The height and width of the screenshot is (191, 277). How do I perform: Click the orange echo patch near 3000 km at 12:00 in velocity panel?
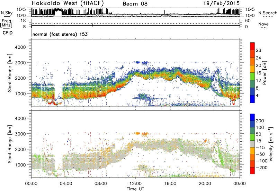point(137,133)
